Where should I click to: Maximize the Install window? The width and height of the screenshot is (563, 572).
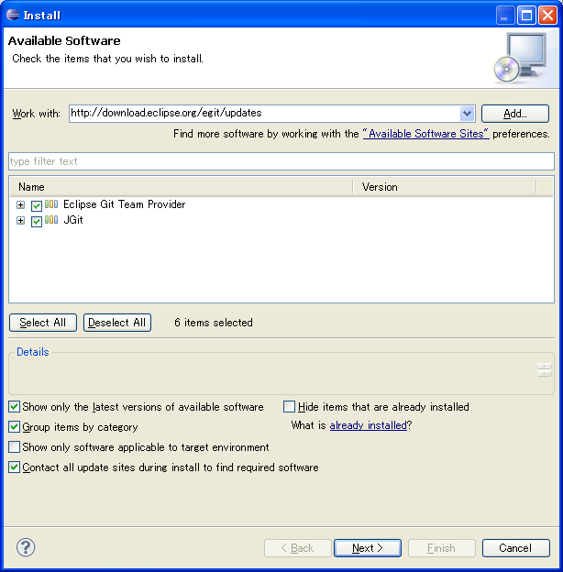[x=526, y=16]
